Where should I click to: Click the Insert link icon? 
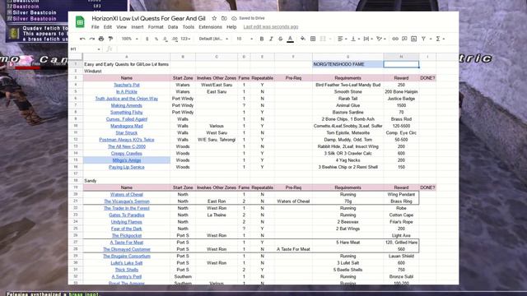point(395,39)
